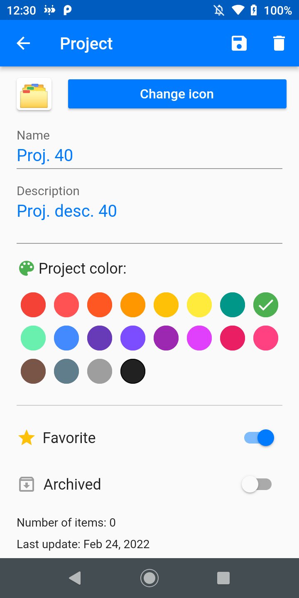Enable the Archived switch
299x598 pixels.
pyautogui.click(x=257, y=485)
